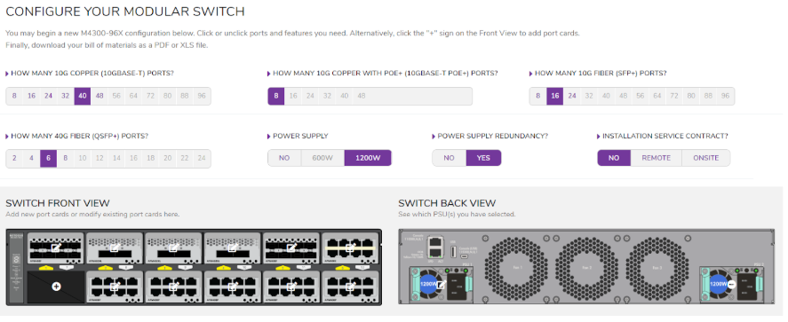Set 40G QSFP+ ports to 8
The image size is (788, 322).
[66, 159]
